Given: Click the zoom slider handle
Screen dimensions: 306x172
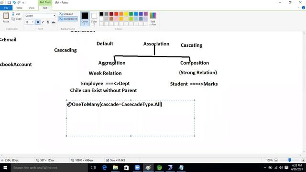Looking at the screenshot, I should point(290,160).
